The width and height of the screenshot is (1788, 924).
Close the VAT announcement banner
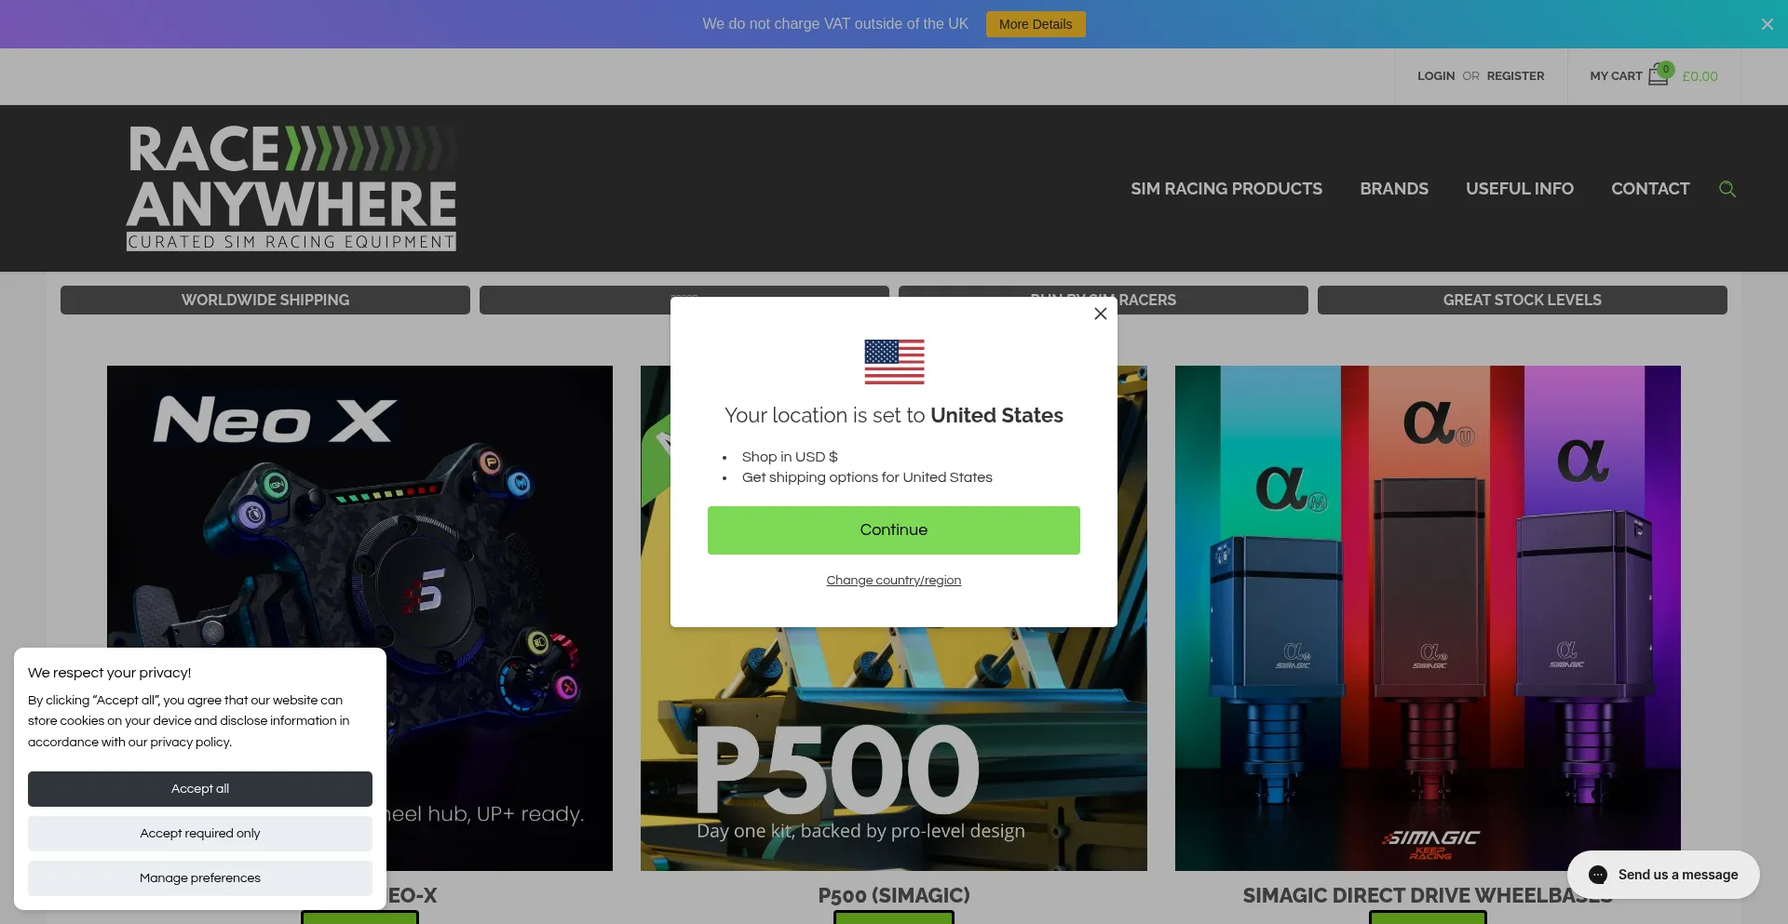(1767, 24)
